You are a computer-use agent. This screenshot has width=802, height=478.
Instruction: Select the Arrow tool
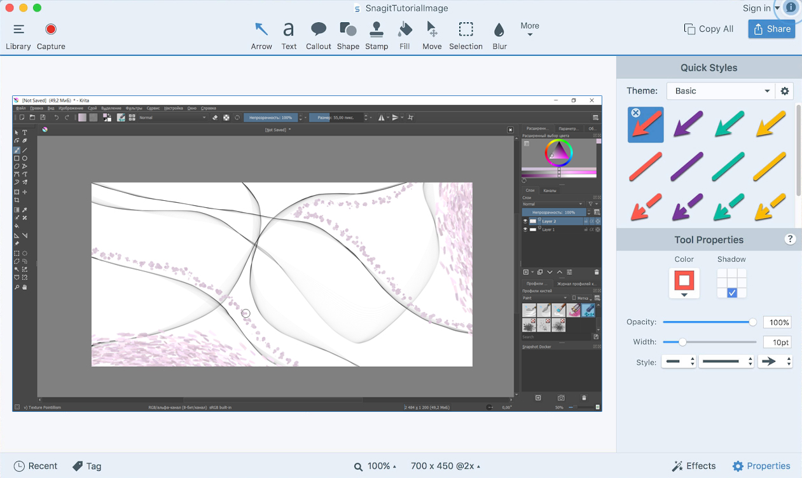tap(261, 35)
